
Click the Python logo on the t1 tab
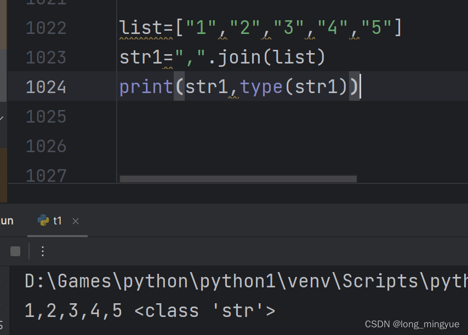[x=43, y=221]
